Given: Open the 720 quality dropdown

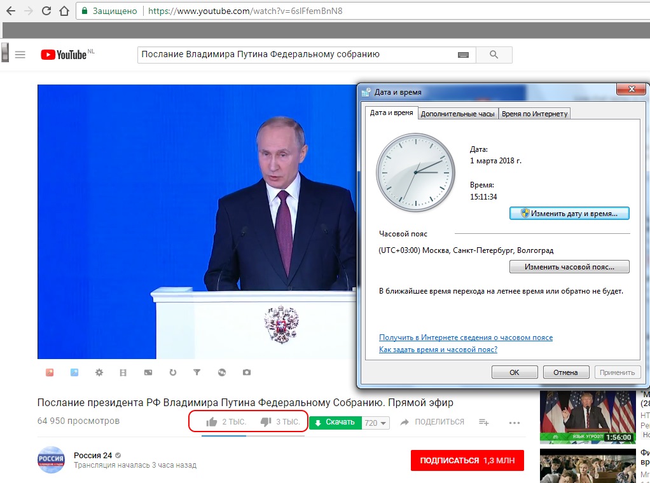Looking at the screenshot, I should (x=376, y=423).
